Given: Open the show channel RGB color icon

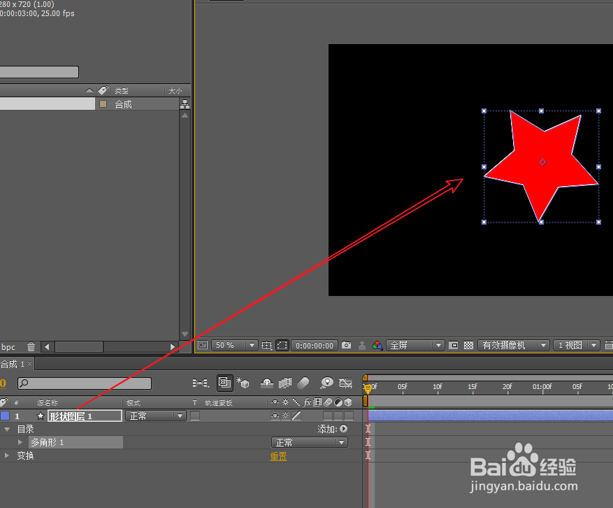Looking at the screenshot, I should pyautogui.click(x=377, y=345).
